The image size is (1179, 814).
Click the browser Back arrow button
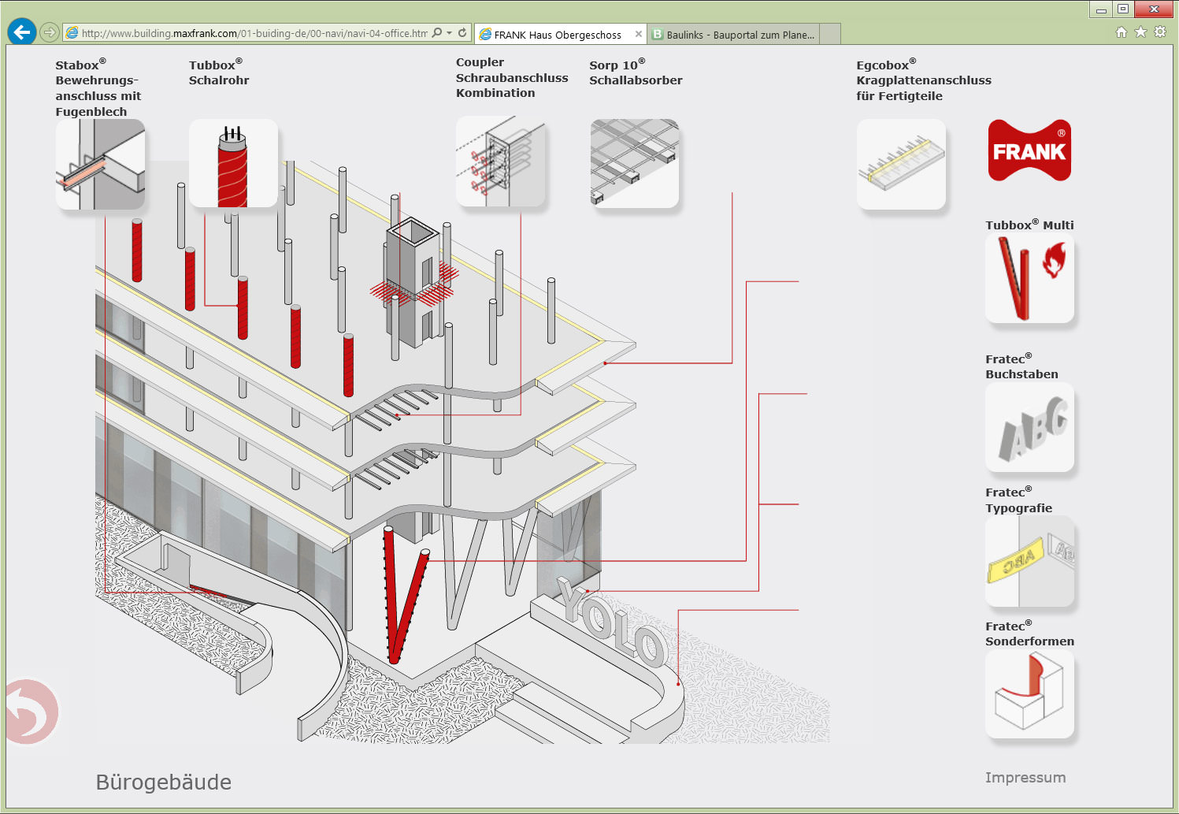coord(22,32)
